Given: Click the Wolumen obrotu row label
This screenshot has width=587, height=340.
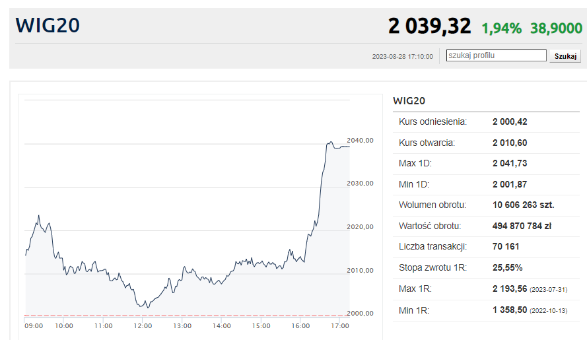Looking at the screenshot, I should point(432,205).
